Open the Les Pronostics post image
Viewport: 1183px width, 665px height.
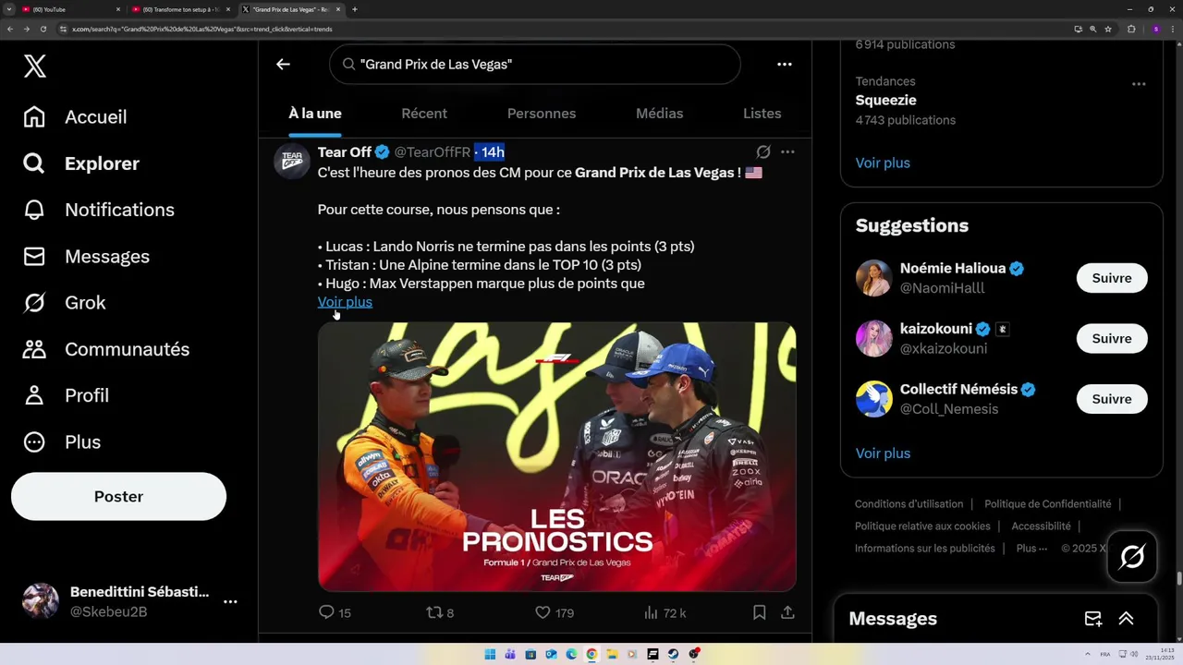pyautogui.click(x=557, y=456)
